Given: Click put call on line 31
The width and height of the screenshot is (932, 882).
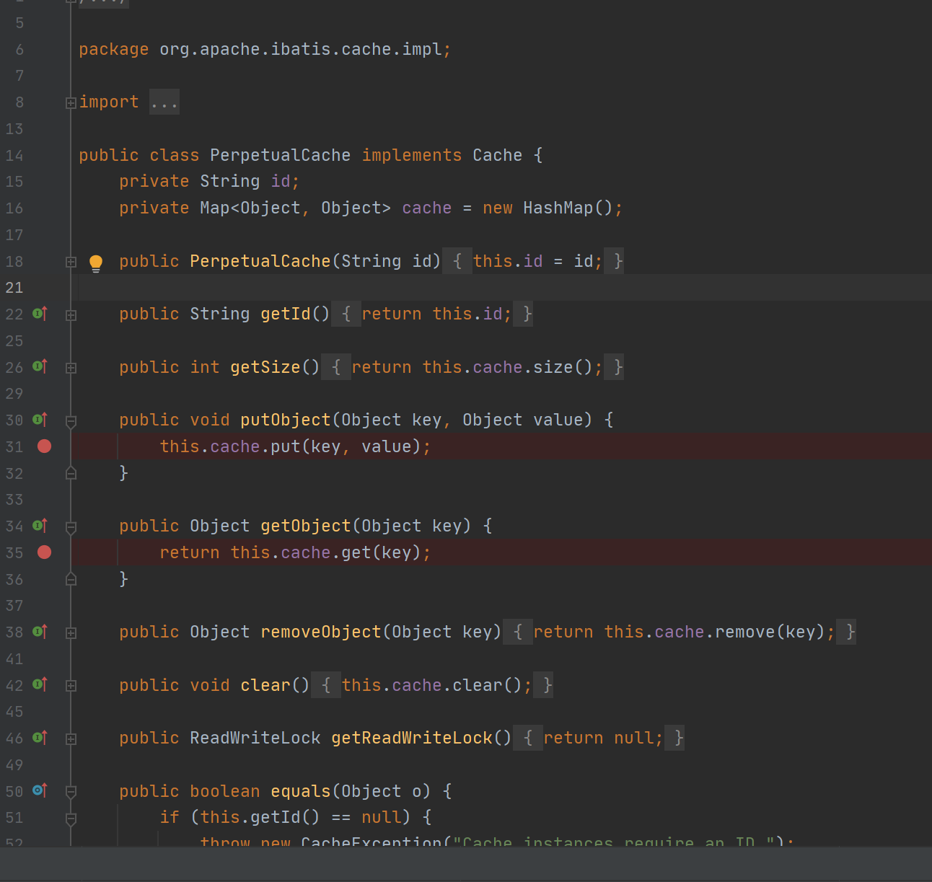Looking at the screenshot, I should (285, 446).
